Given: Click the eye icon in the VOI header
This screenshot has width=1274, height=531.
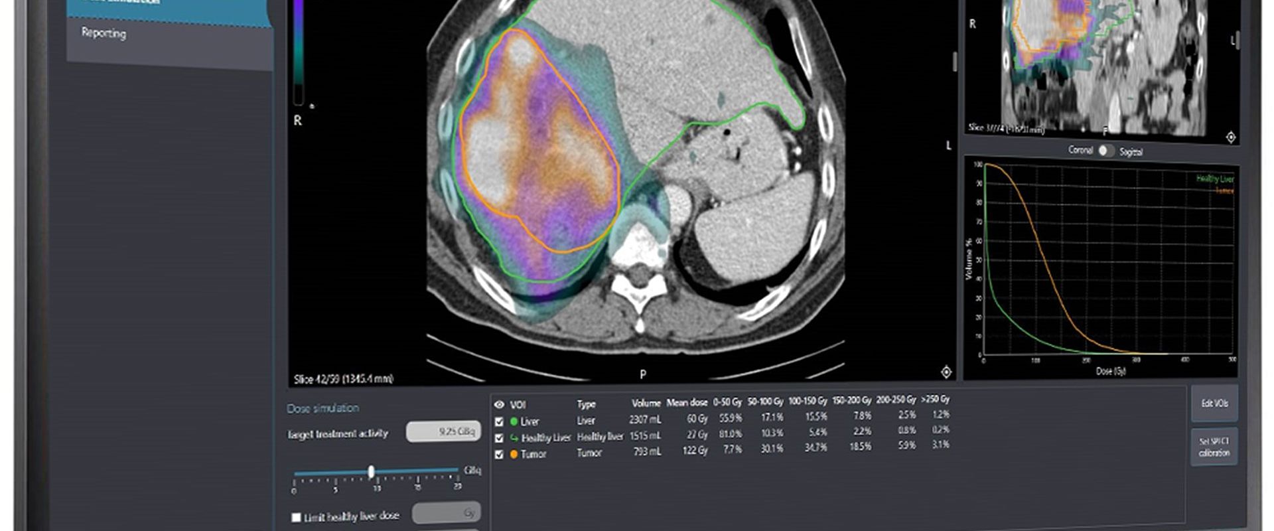Looking at the screenshot, I should coord(499,404).
